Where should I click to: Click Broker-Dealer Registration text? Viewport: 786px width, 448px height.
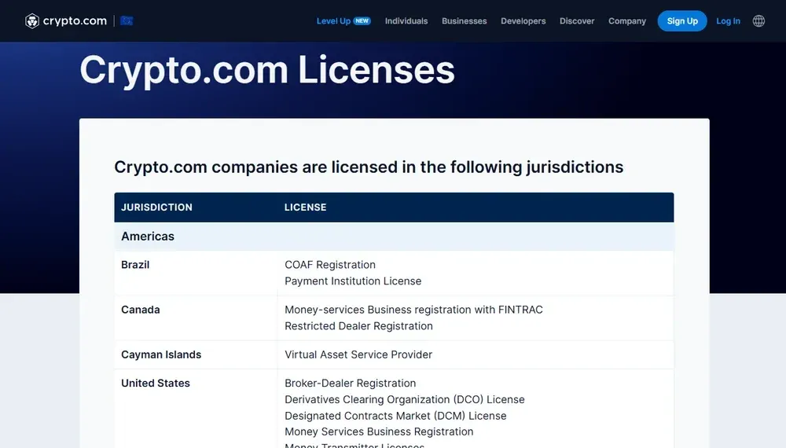coord(350,384)
